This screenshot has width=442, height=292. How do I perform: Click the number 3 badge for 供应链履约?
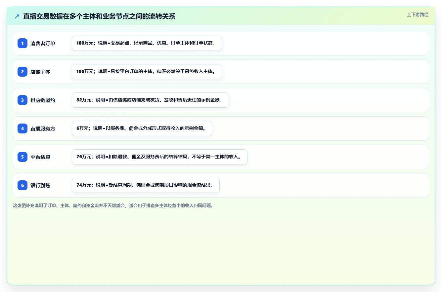pos(22,100)
